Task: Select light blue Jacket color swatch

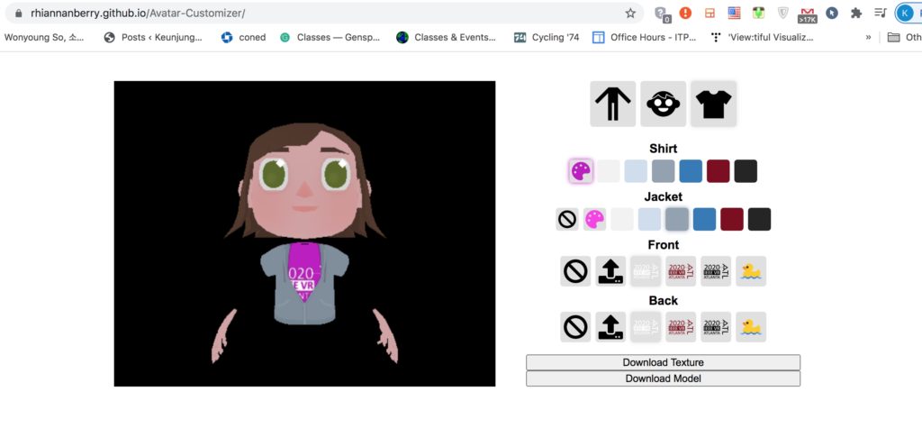Action: [x=650, y=219]
